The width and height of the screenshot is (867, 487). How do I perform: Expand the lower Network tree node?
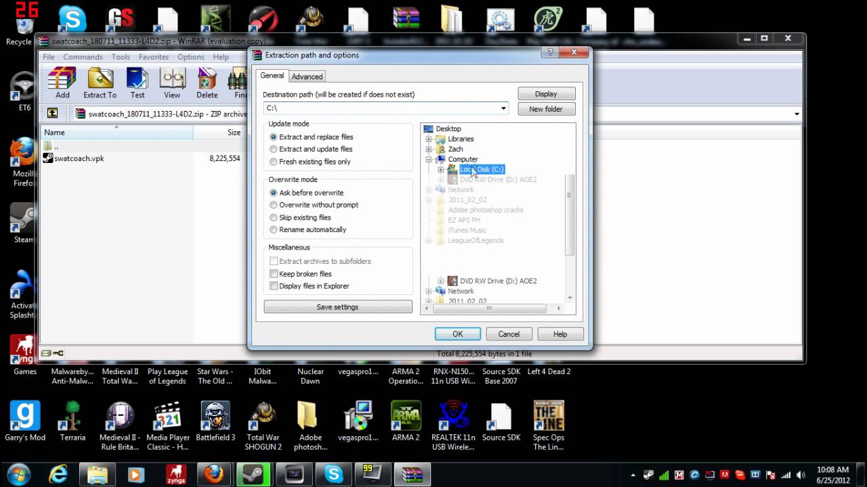click(428, 292)
